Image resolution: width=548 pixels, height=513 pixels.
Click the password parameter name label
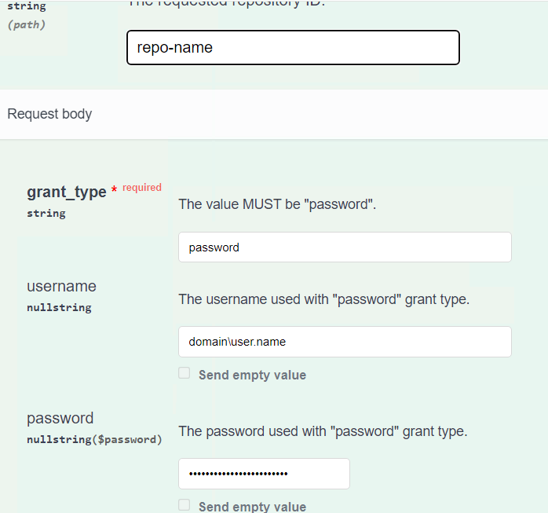tap(60, 418)
